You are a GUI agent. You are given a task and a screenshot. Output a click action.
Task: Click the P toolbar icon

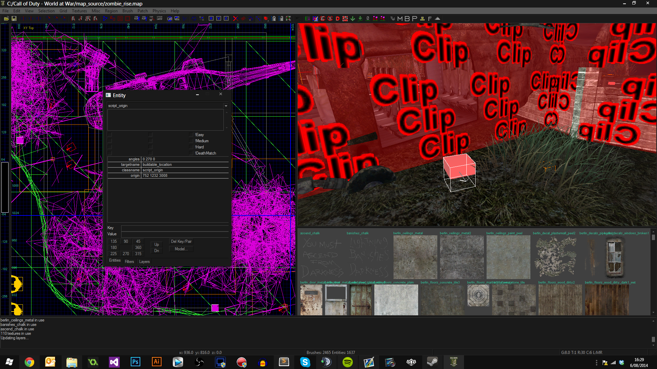415,18
